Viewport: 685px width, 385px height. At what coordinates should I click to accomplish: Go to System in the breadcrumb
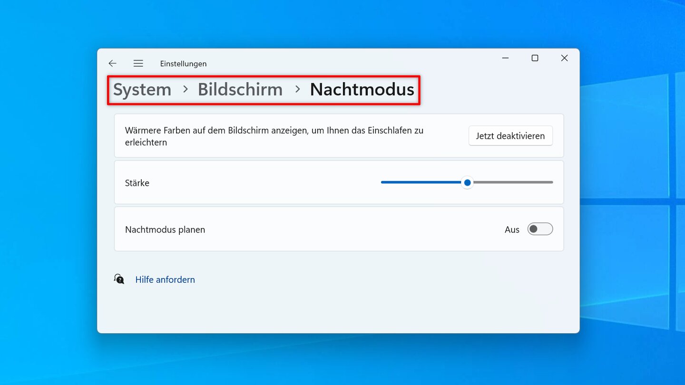click(142, 89)
